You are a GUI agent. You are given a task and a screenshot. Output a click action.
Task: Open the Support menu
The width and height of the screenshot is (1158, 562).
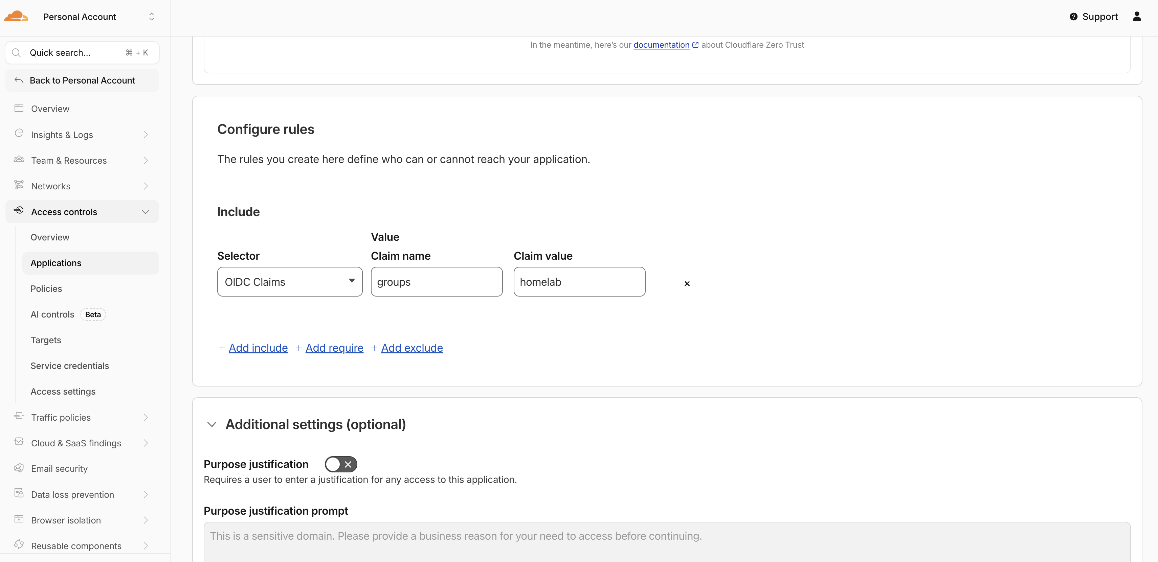point(1093,17)
